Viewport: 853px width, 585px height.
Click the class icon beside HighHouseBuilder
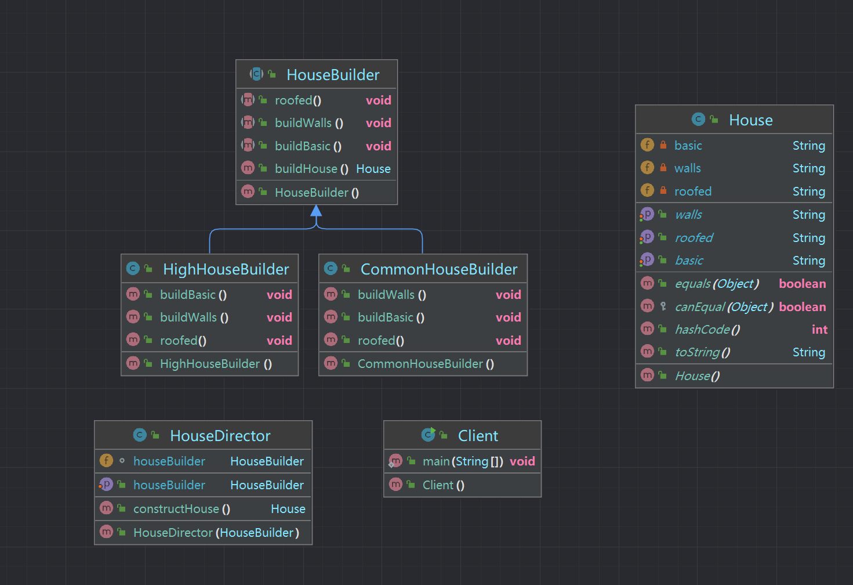pos(133,269)
